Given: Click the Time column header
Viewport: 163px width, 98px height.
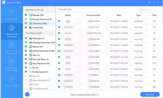Looking at the screenshot, I should [154, 15].
